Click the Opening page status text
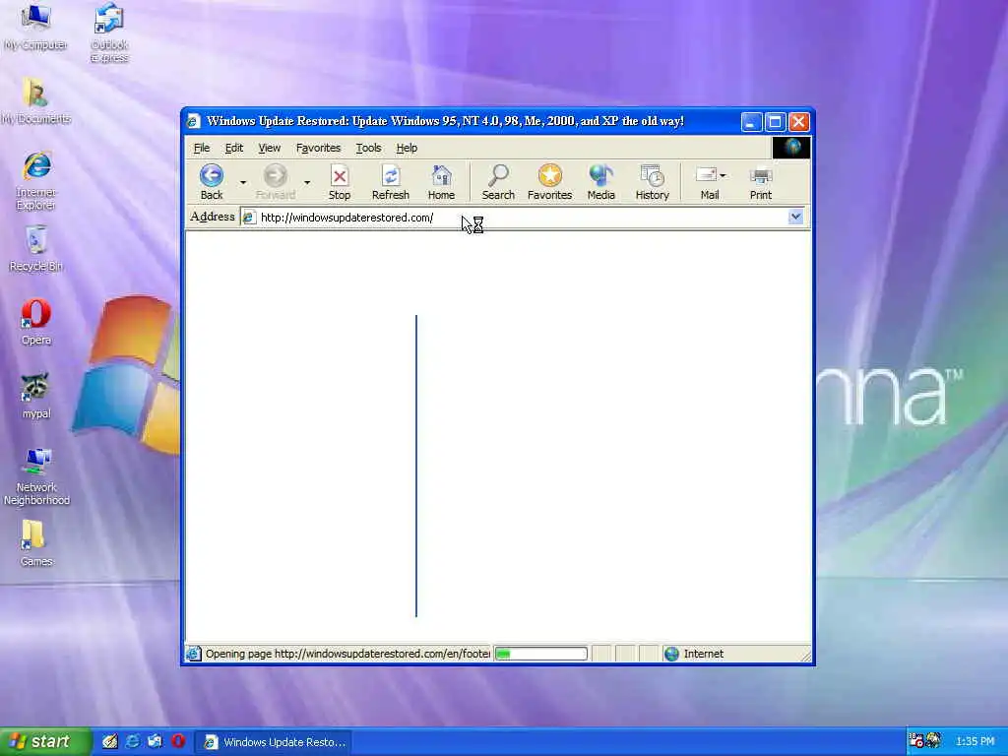The height and width of the screenshot is (756, 1008). (347, 654)
